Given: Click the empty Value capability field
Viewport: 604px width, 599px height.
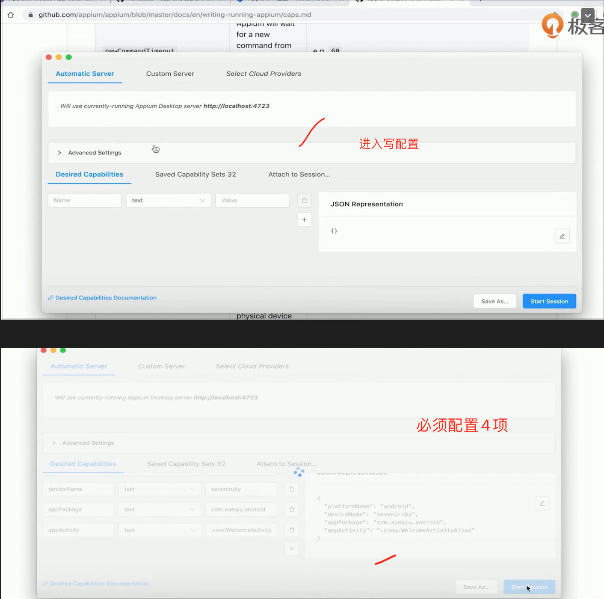Looking at the screenshot, I should tap(252, 200).
